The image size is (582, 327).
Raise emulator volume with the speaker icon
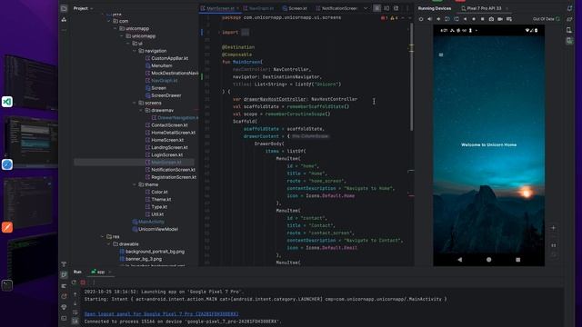(429, 19)
